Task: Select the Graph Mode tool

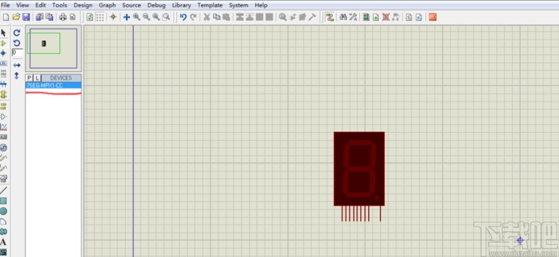Action: (x=4, y=127)
